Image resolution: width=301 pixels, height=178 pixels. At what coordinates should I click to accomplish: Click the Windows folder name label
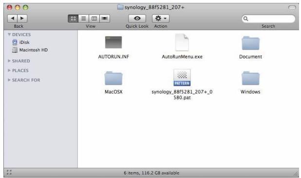click(x=250, y=92)
